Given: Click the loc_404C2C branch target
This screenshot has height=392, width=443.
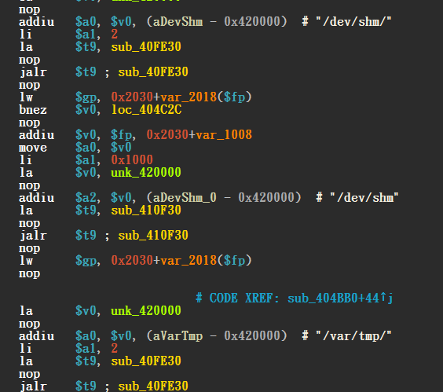Looking at the screenshot, I should pyautogui.click(x=146, y=110).
